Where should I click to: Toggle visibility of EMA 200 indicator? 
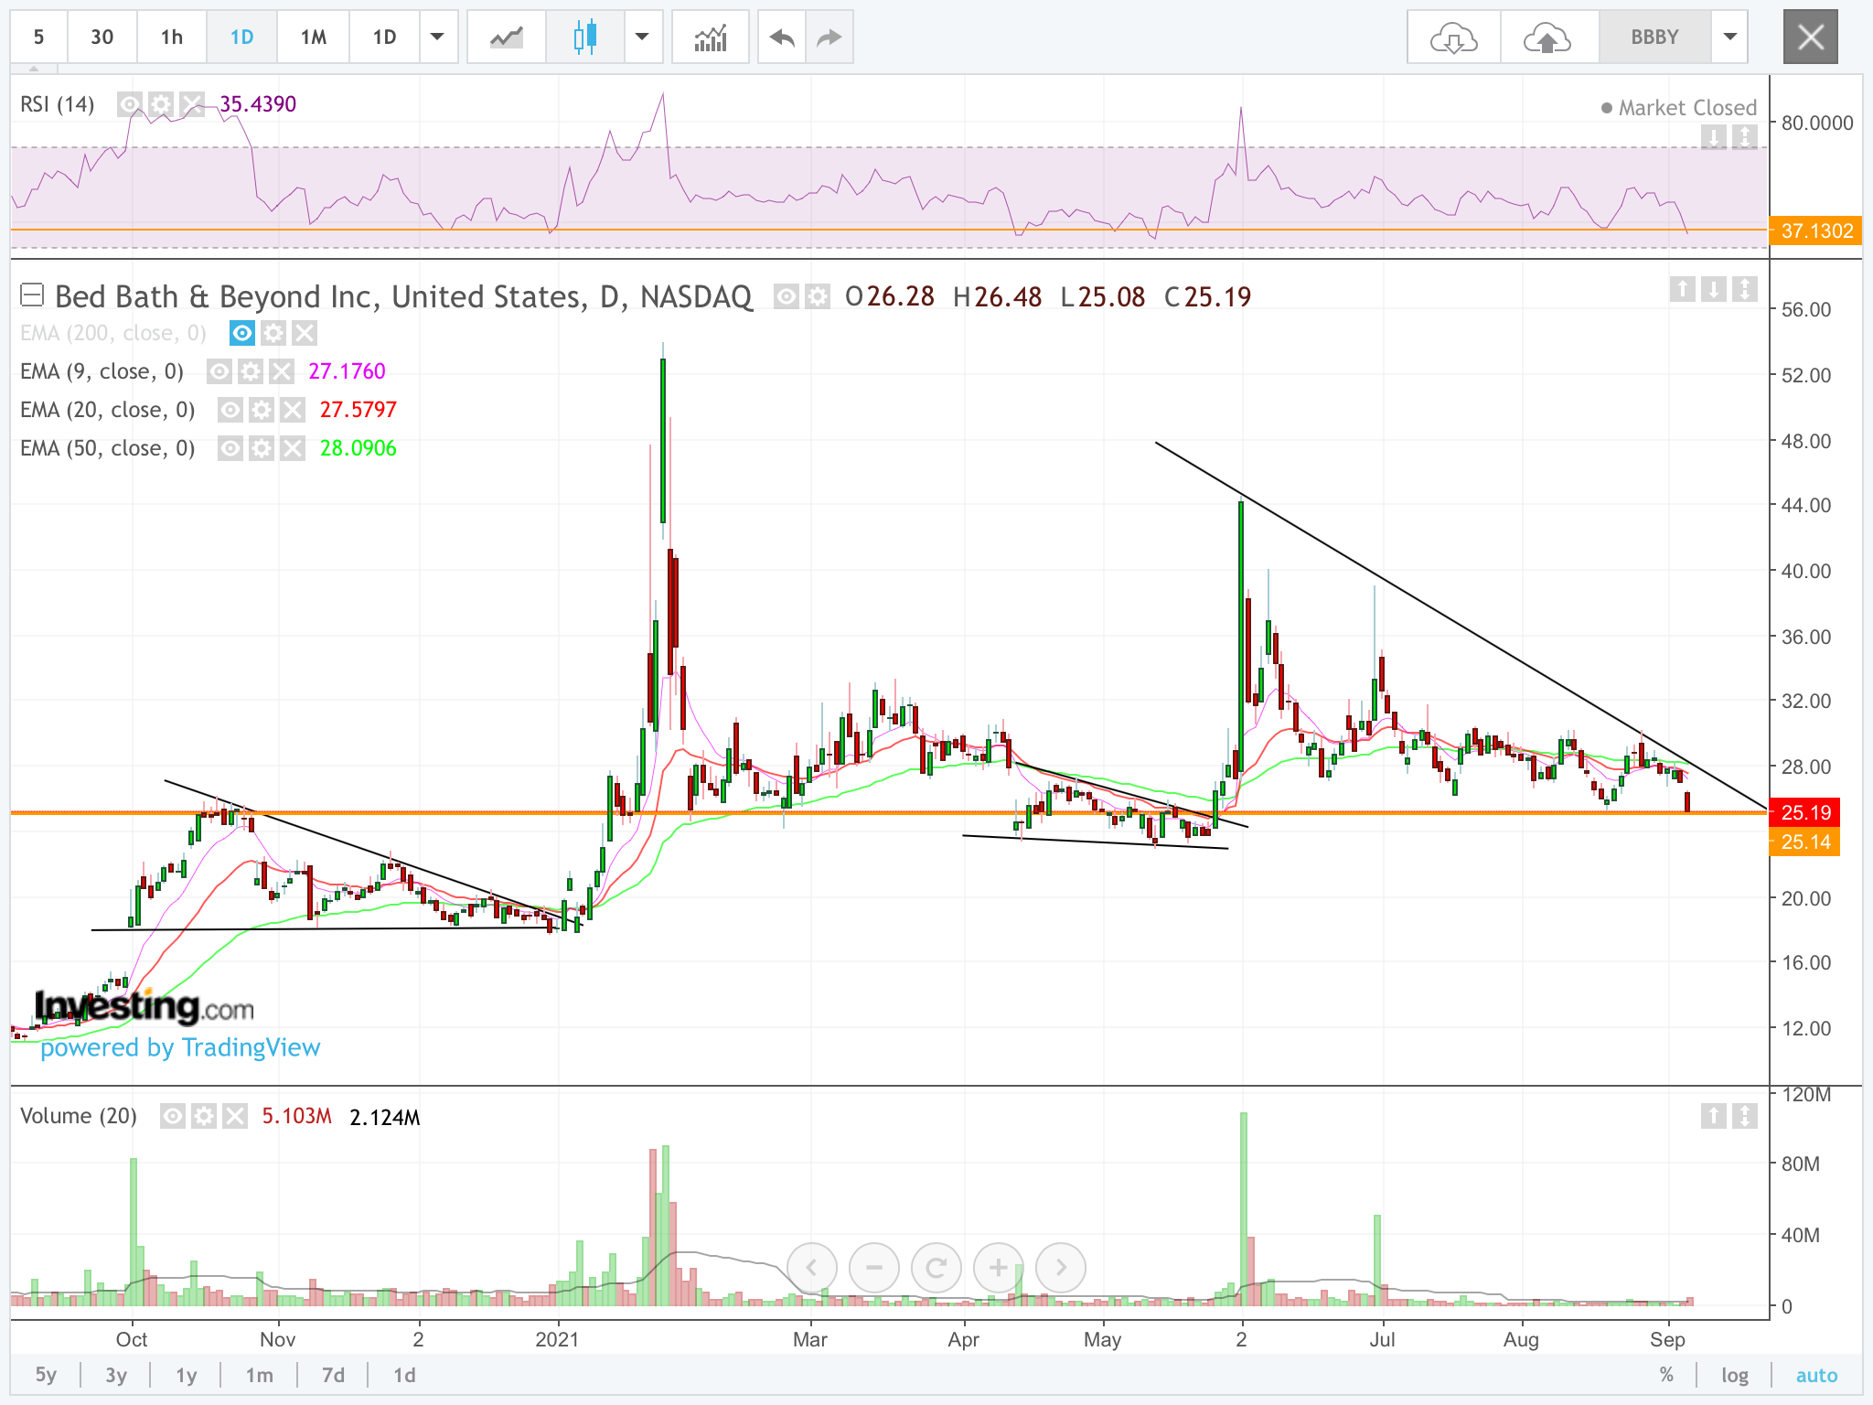(242, 333)
